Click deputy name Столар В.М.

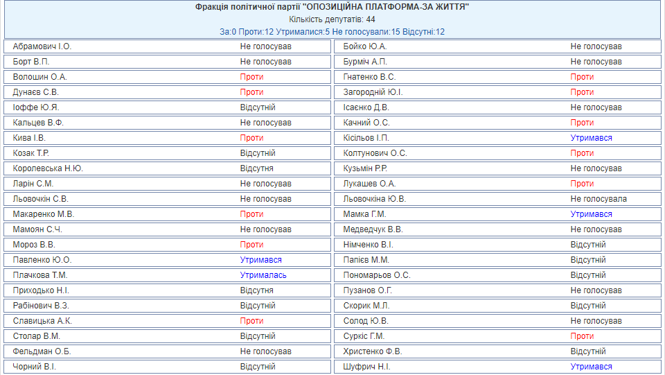(x=36, y=336)
